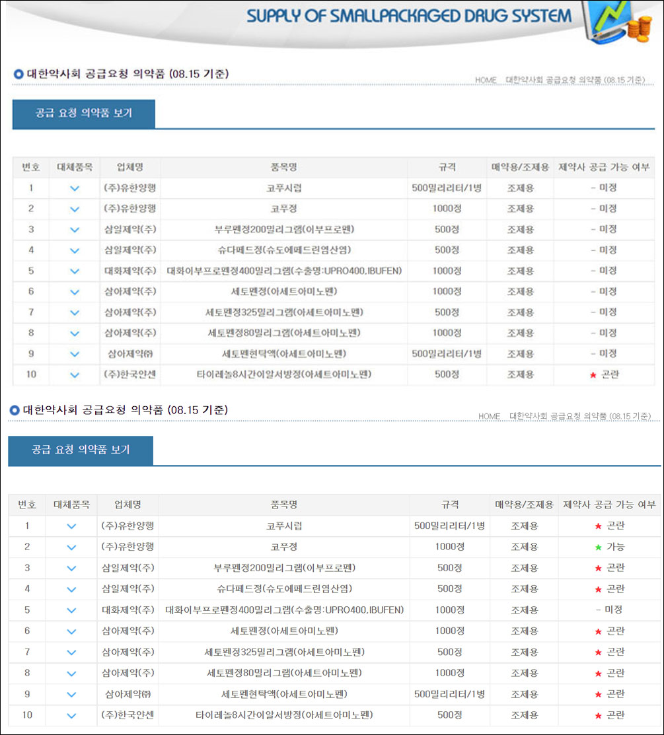
Task: Go to HOME in second breadcrumb
Action: point(489,416)
